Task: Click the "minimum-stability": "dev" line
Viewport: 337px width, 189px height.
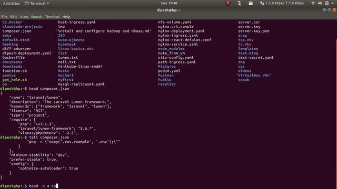Action: point(39,155)
